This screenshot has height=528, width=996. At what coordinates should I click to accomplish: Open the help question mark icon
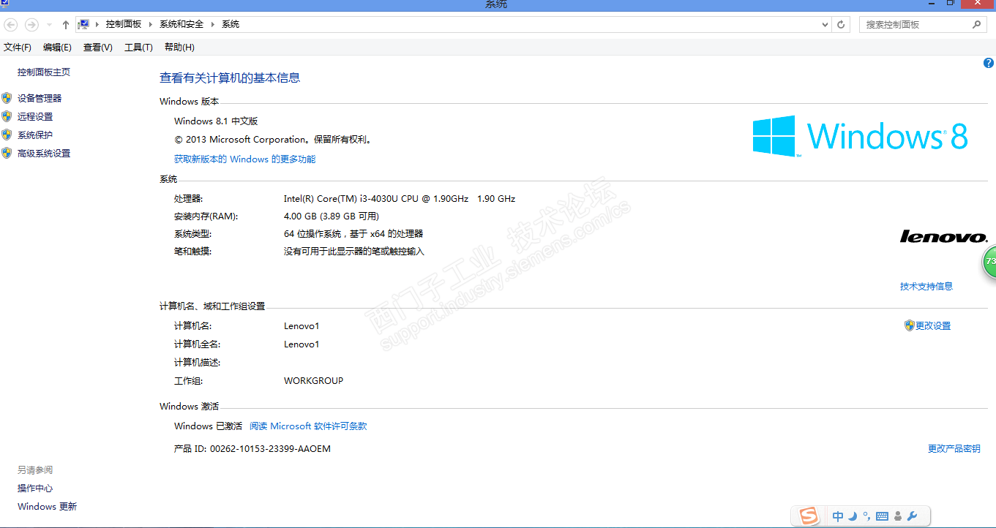(x=989, y=64)
